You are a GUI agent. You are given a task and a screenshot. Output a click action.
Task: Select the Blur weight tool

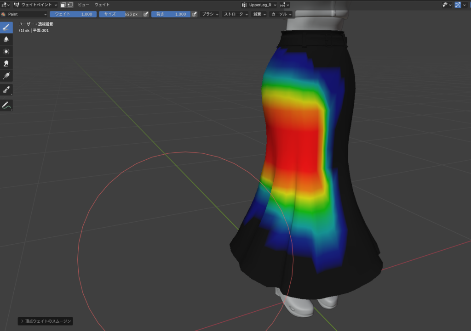(x=6, y=39)
